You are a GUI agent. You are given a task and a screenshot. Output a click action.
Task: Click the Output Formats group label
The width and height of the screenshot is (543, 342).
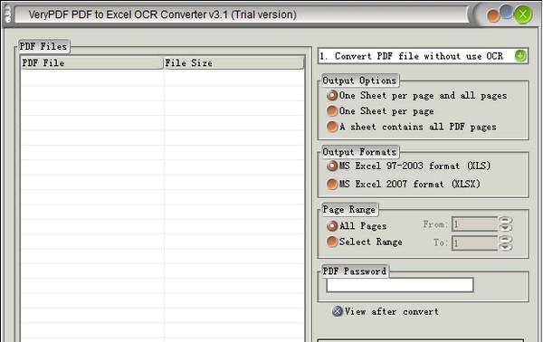(x=359, y=152)
